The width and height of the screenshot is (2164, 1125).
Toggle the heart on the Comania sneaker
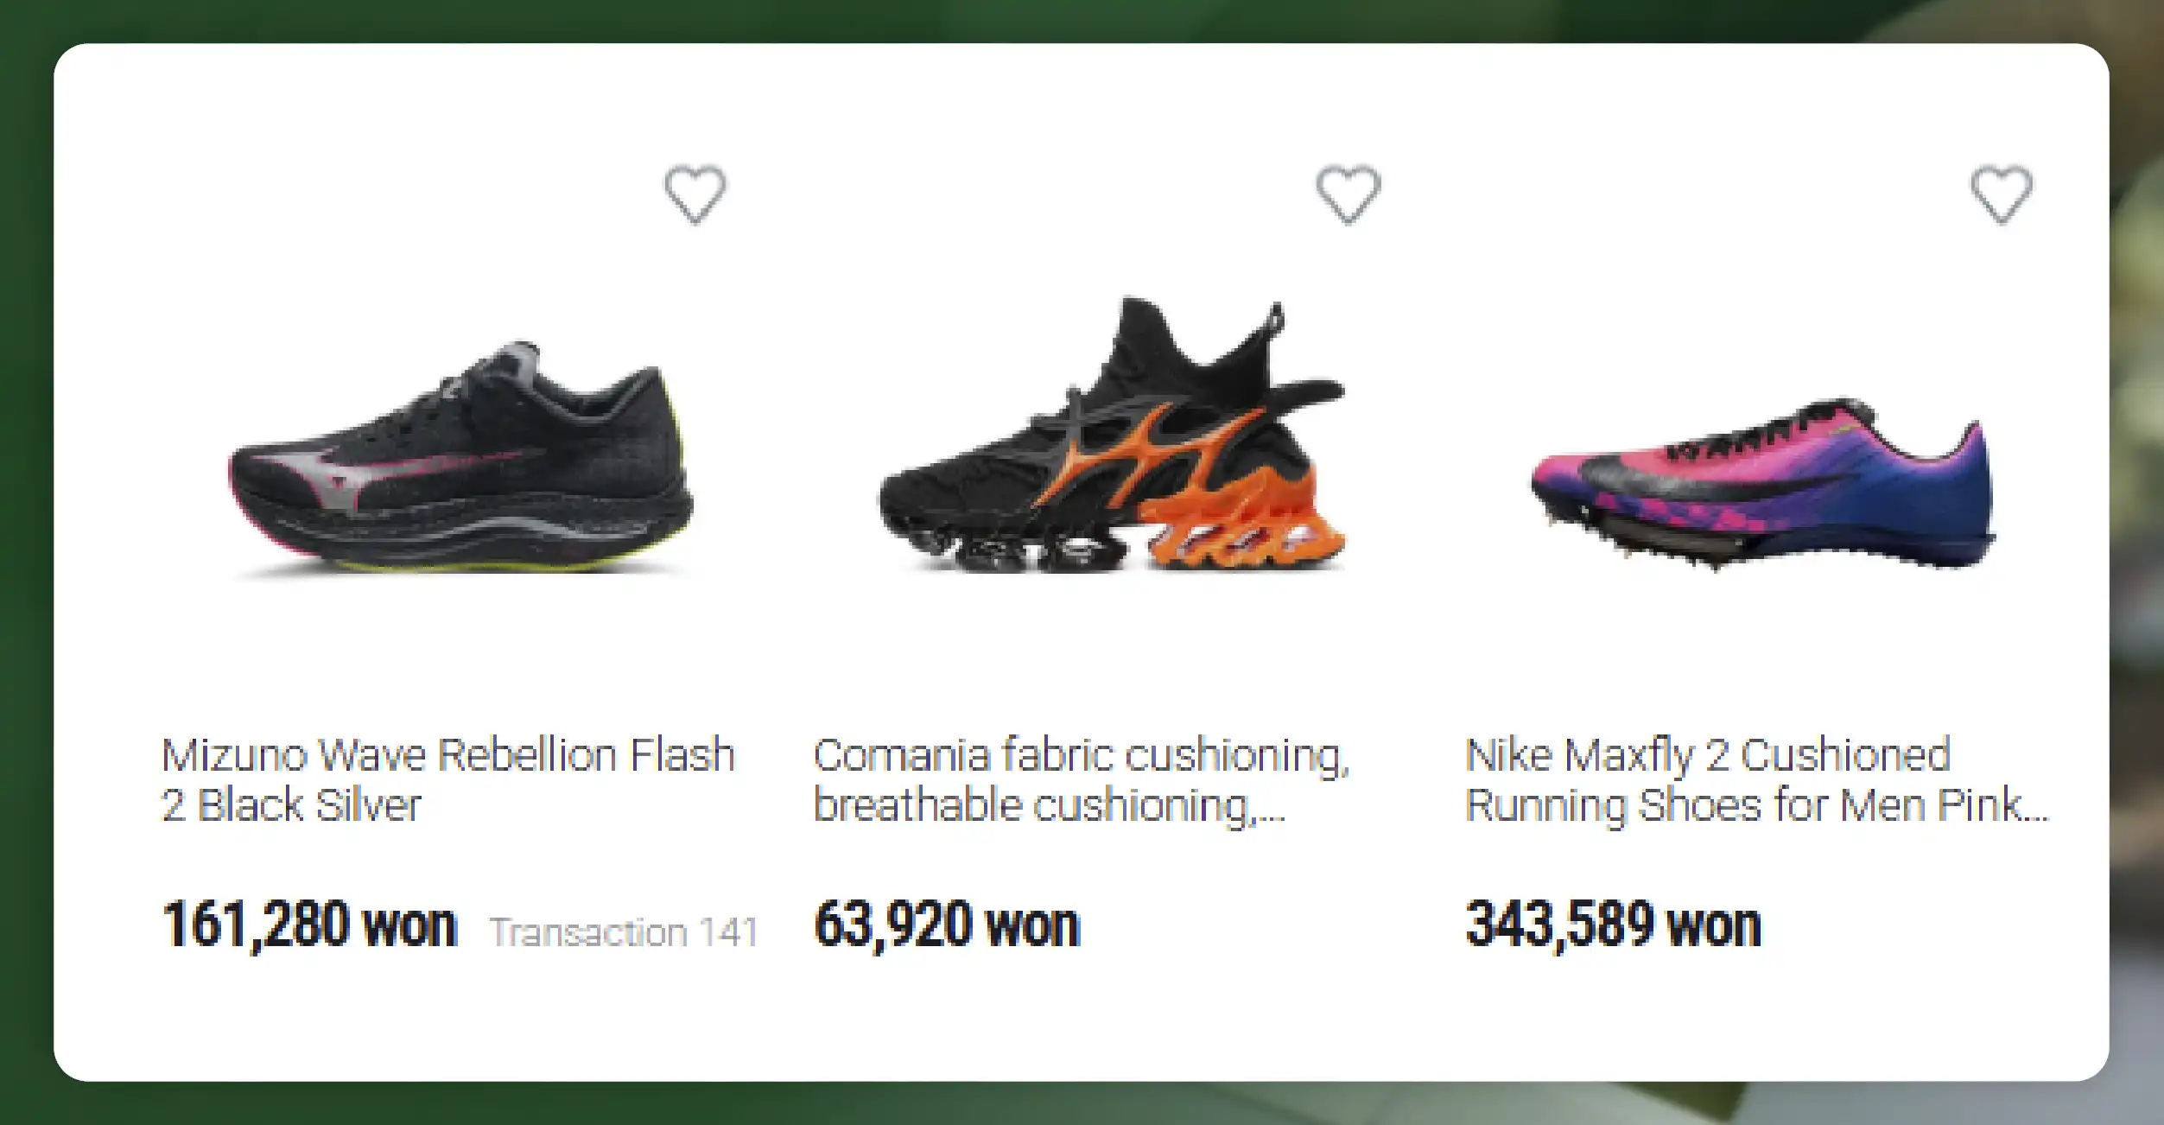1348,194
